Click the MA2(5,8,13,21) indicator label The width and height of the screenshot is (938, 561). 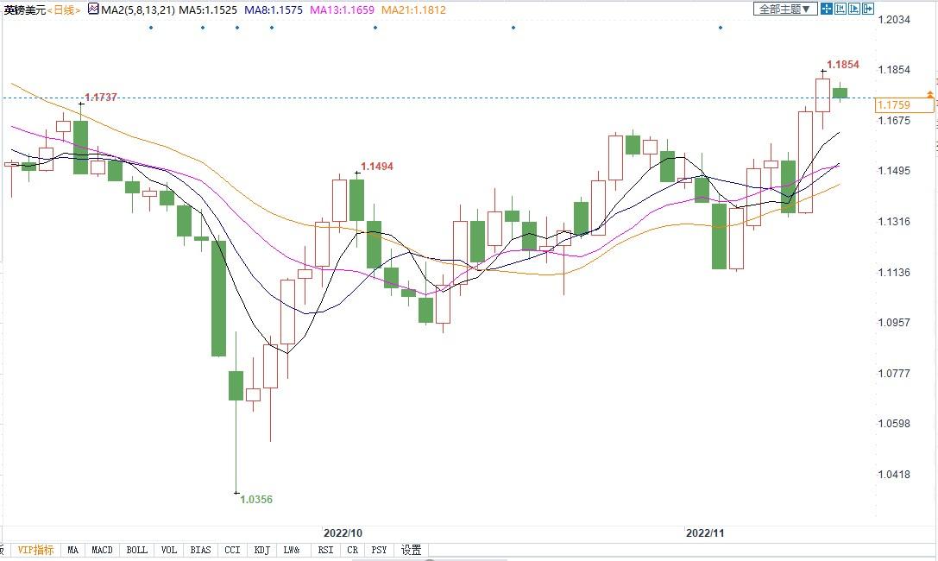point(138,9)
